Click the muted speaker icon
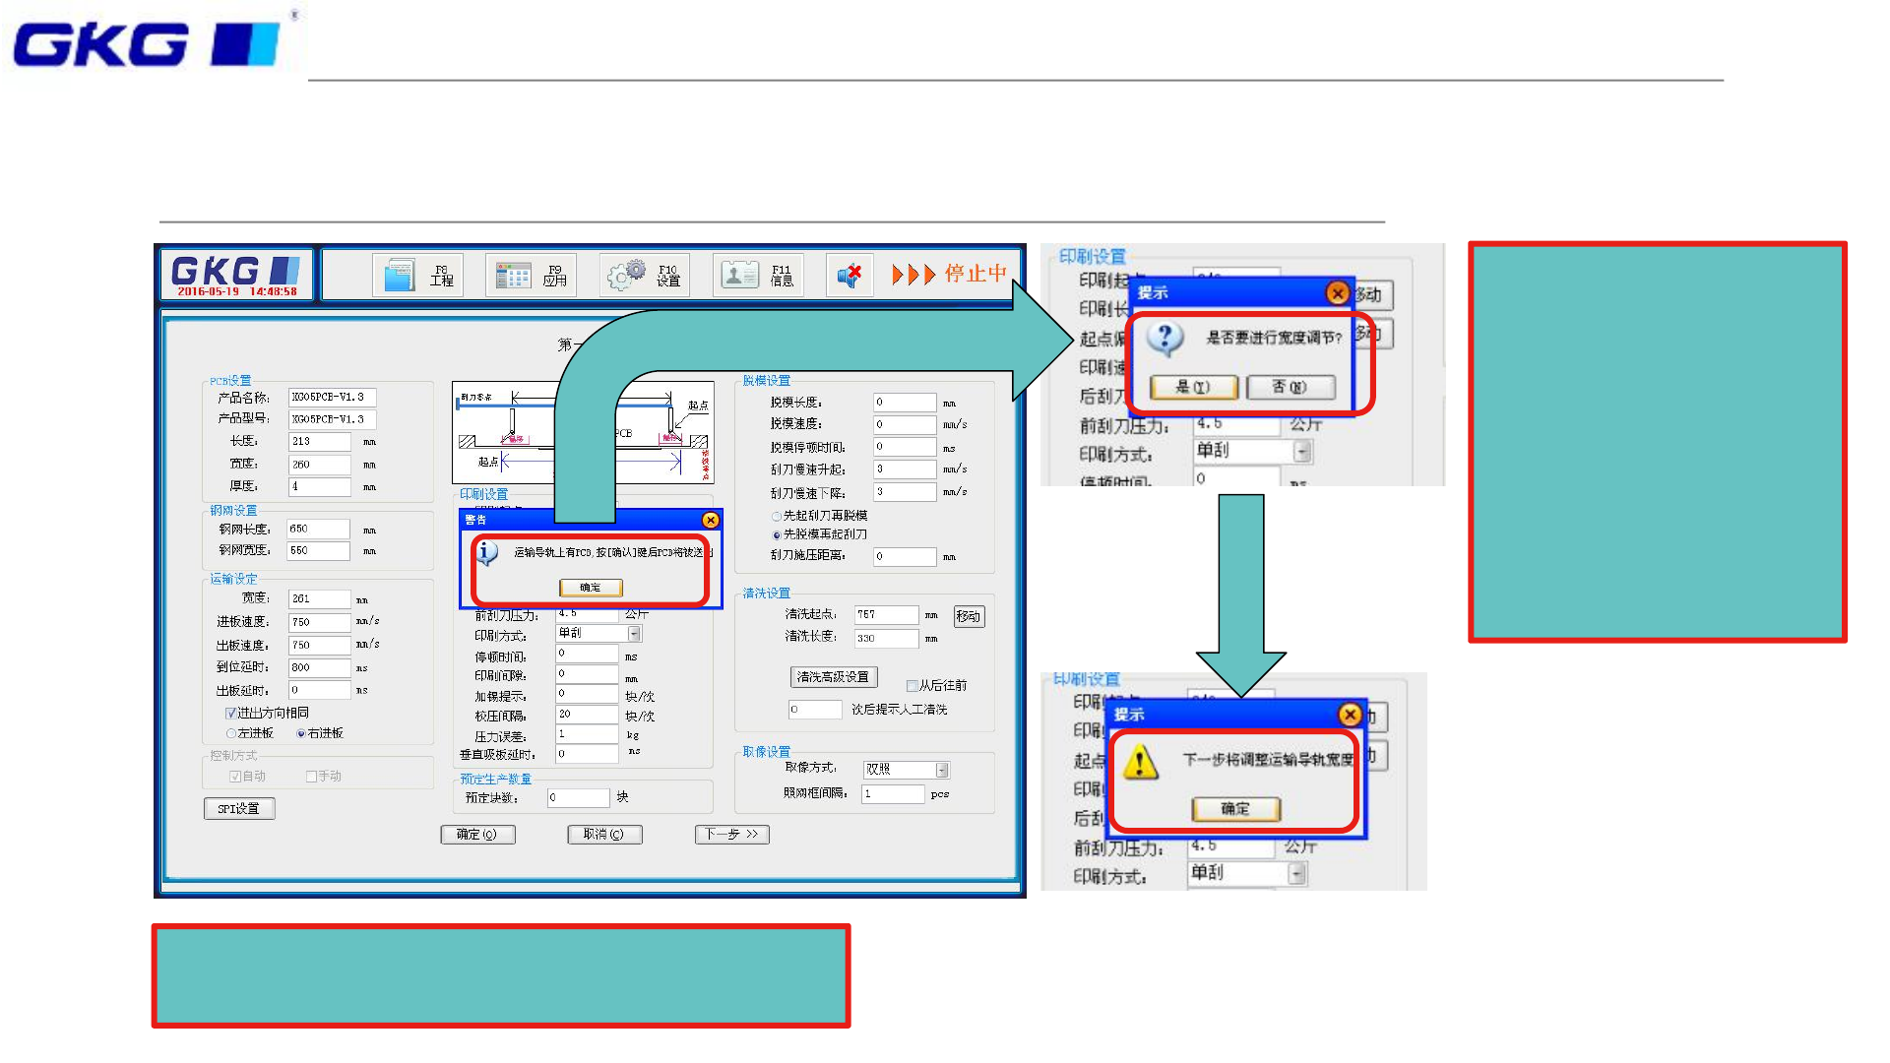Image resolution: width=1890 pixels, height=1063 pixels. tap(850, 276)
